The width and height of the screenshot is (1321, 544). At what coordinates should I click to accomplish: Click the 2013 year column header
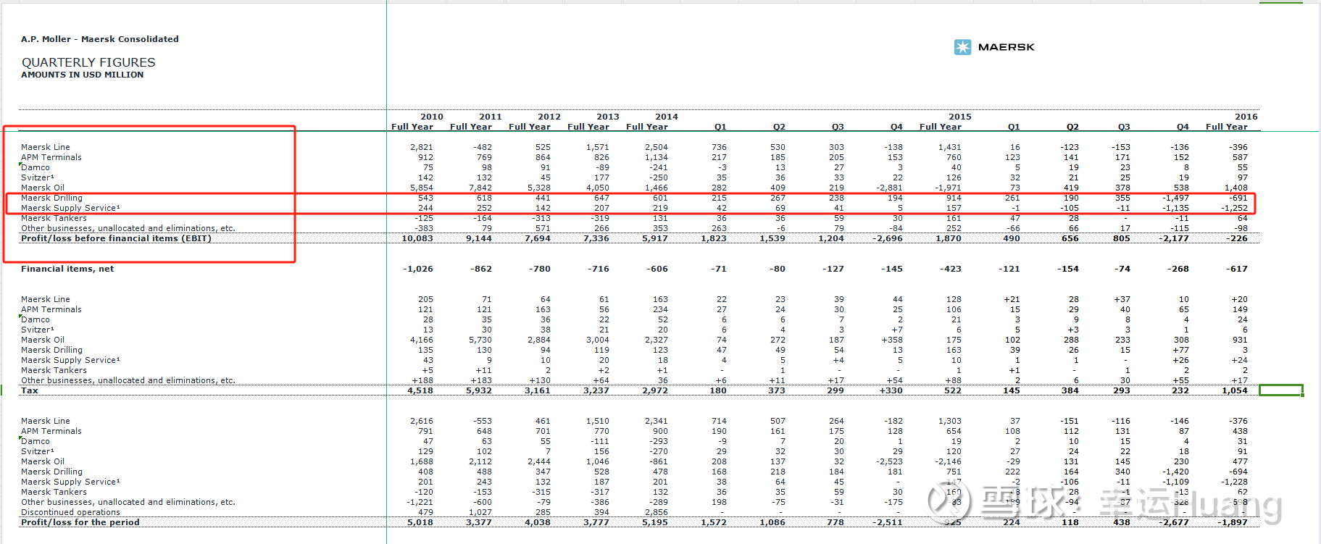607,117
